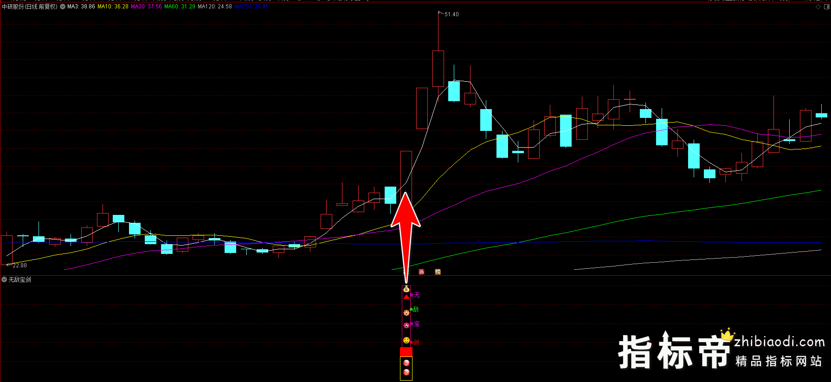Click the pink flower-face signal icon

click(x=406, y=325)
